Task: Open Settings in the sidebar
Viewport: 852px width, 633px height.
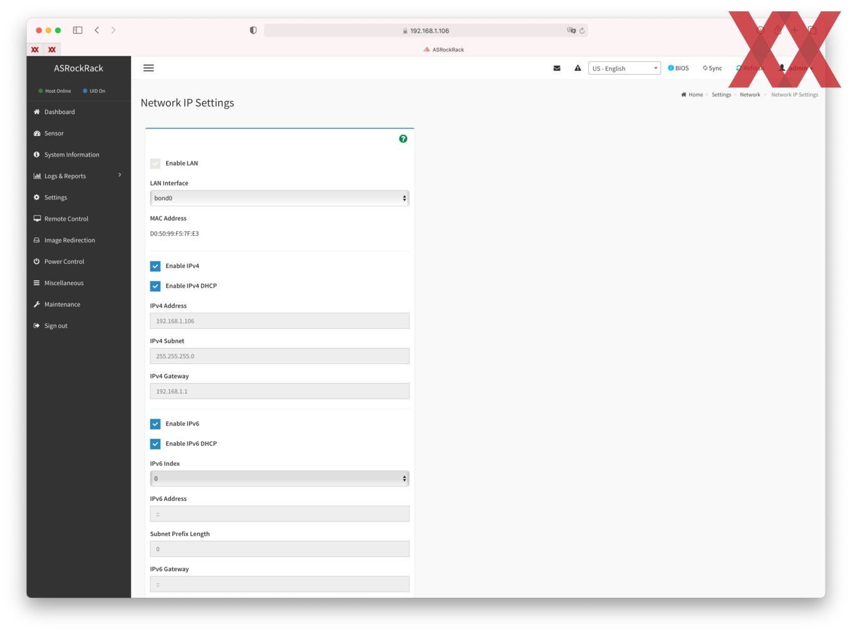Action: 56,197
